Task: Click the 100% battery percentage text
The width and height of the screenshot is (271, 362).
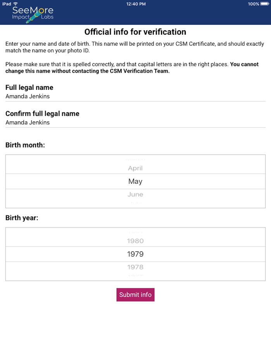Action: point(253,4)
